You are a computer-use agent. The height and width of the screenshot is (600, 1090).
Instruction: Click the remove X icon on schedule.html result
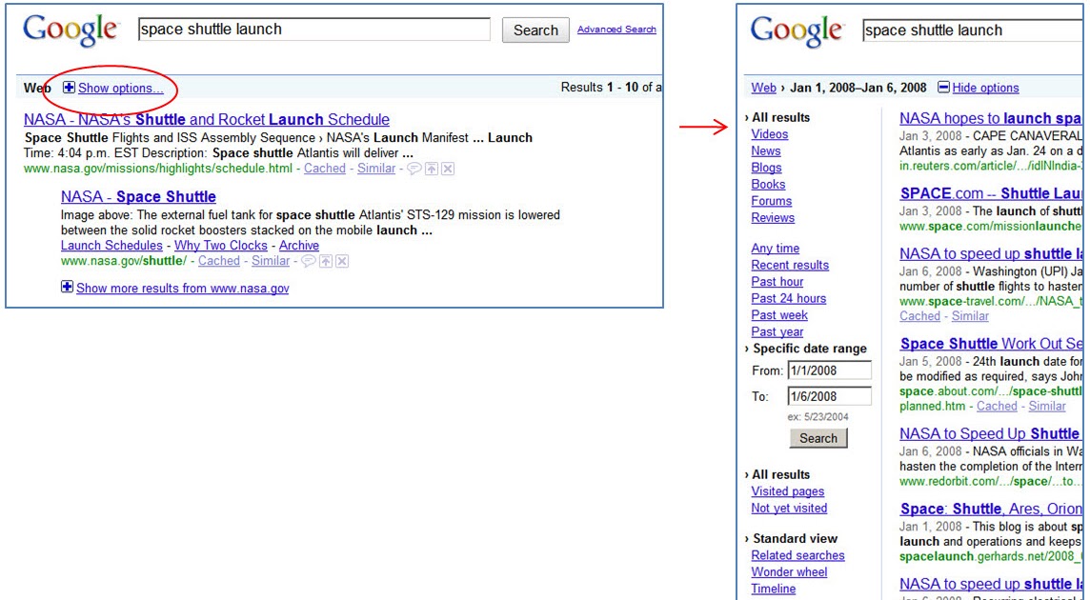[448, 169]
